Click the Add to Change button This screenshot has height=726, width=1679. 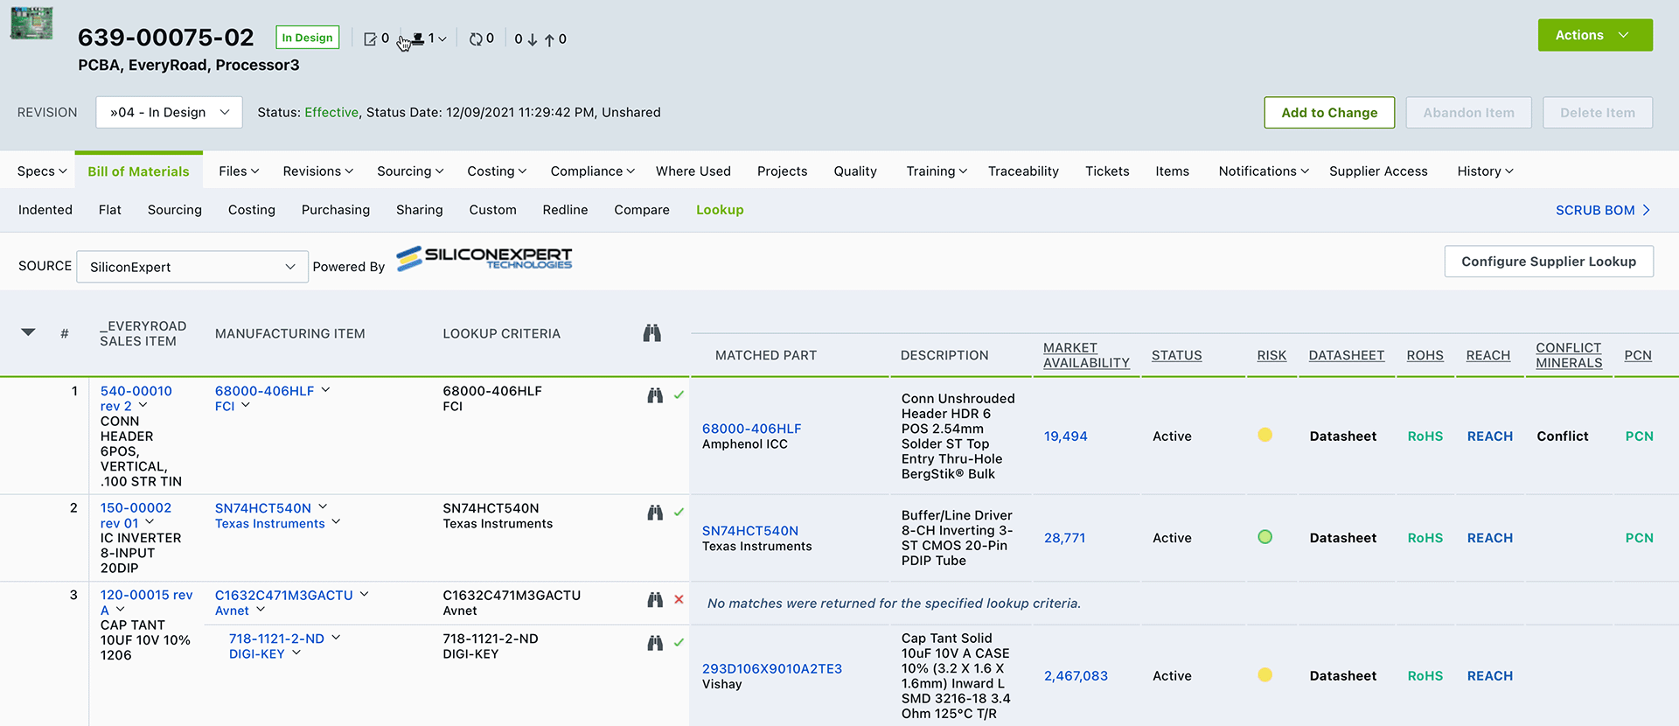1329,113
